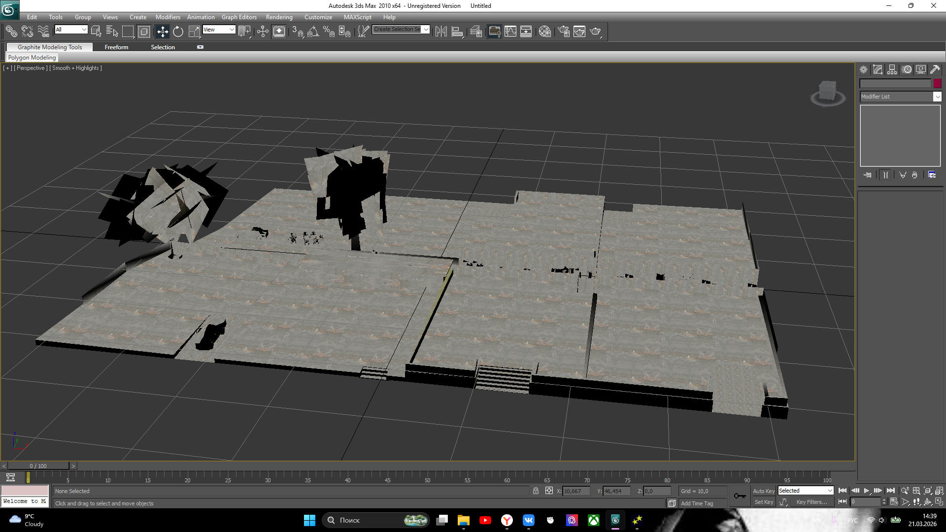Switch to the Freeform ribbon tab
The image size is (946, 532).
click(x=116, y=47)
